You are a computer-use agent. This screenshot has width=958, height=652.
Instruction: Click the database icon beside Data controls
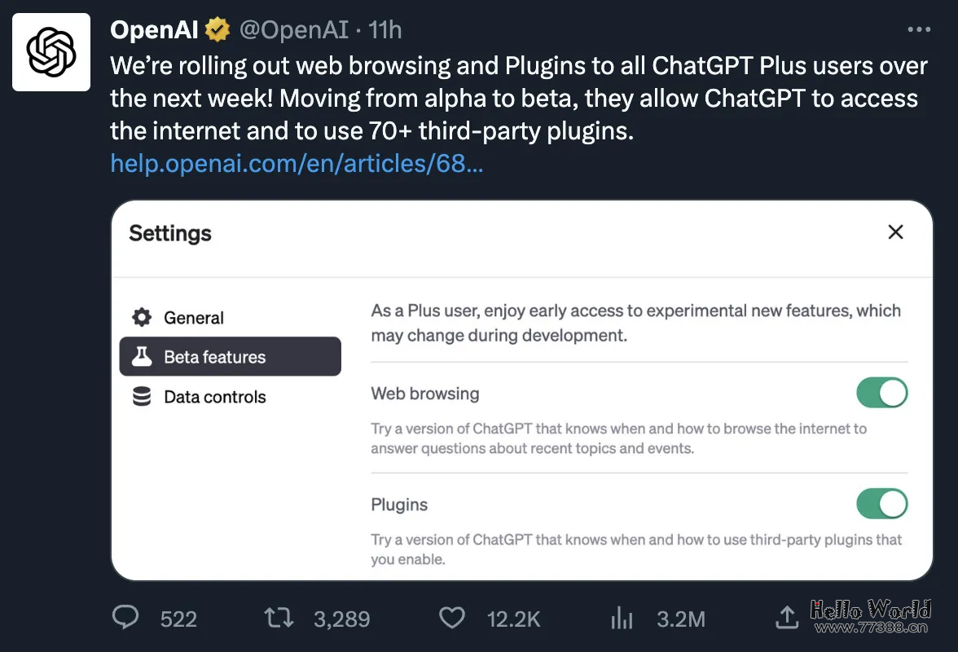click(x=143, y=396)
